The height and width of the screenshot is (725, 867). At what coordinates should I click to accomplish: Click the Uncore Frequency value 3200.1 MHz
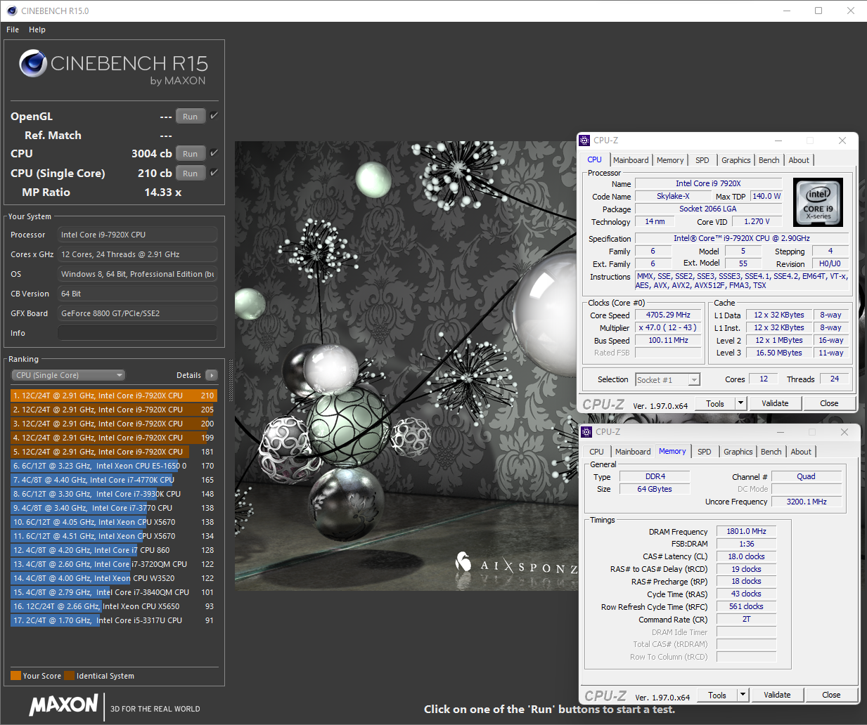click(x=807, y=502)
